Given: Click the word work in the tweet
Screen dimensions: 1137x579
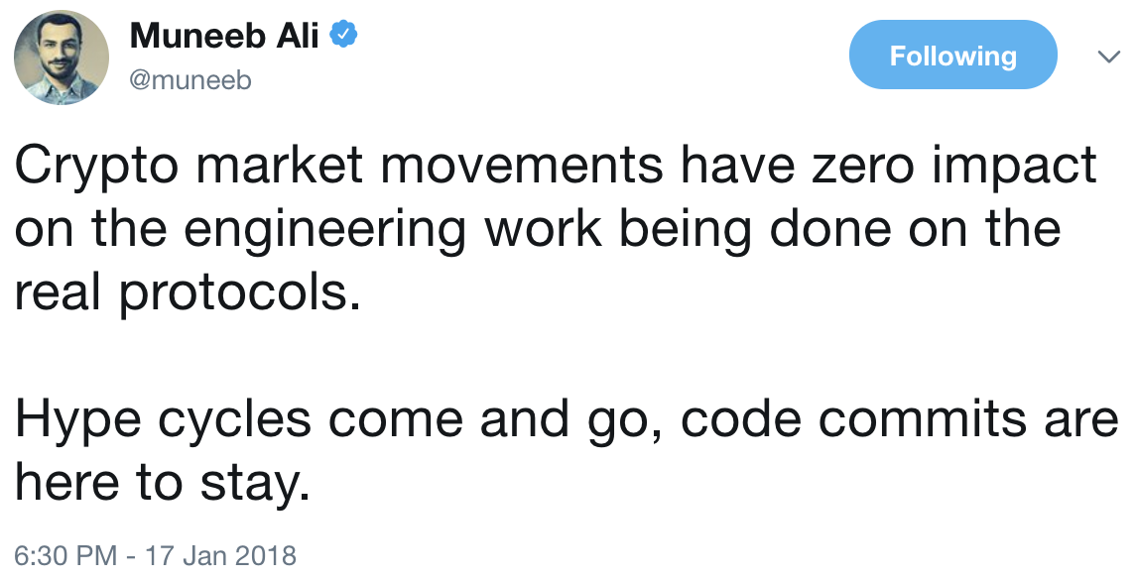Looking at the screenshot, I should pyautogui.click(x=543, y=228).
